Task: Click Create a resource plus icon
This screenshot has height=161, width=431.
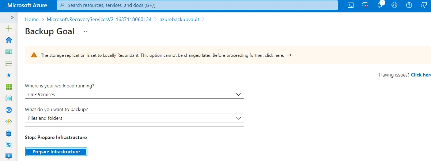Action: [9, 28]
